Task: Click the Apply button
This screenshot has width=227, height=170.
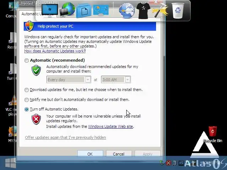Action: point(148,154)
